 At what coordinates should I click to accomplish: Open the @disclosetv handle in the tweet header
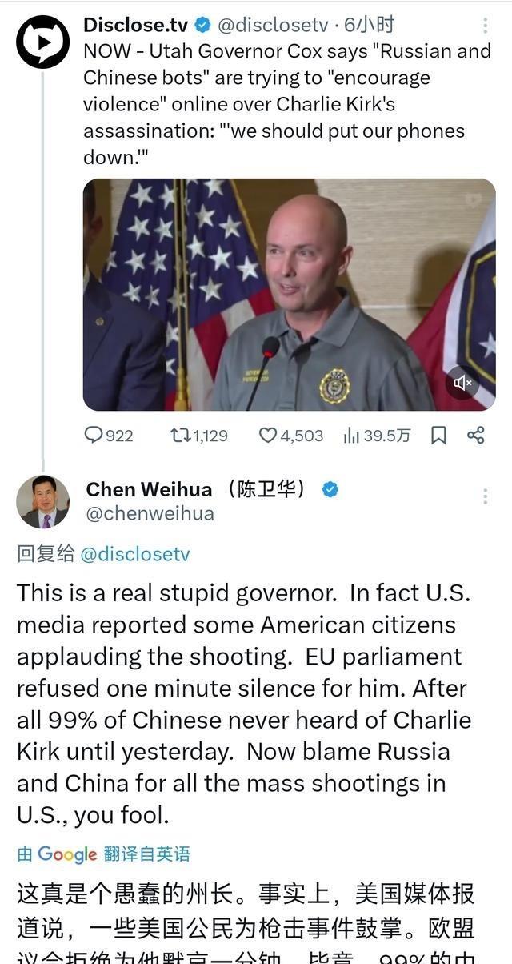[x=271, y=25]
